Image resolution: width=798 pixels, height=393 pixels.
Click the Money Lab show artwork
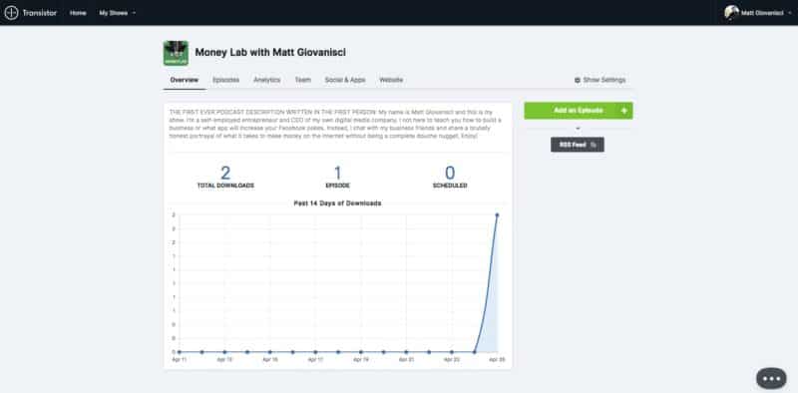(x=176, y=53)
